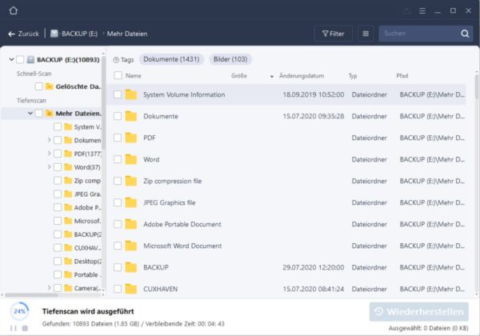Collapse the BACKUP (E:) tree root

(x=11, y=59)
